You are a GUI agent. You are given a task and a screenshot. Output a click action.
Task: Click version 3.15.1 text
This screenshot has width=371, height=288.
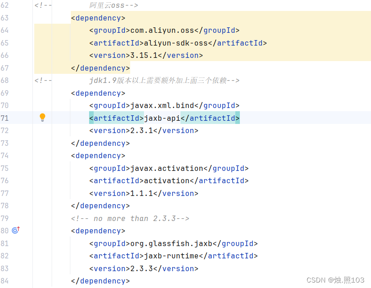point(144,56)
